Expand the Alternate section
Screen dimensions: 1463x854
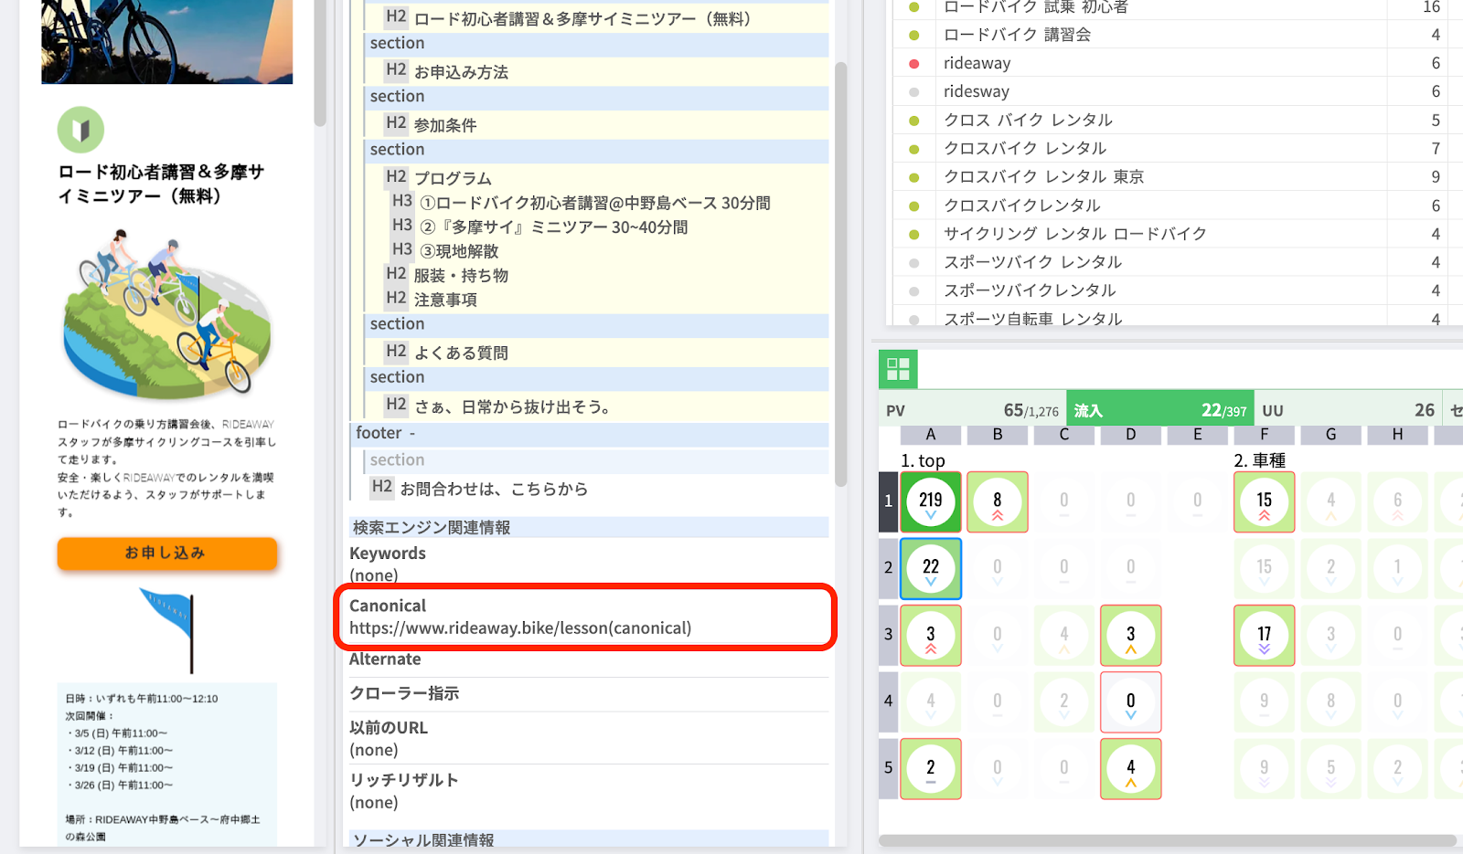click(x=385, y=659)
